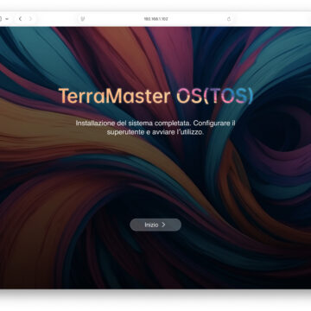The width and height of the screenshot is (311, 311).
Task: Open the sidebar dropdown arrow in the browser toolbar
Action: (x=7, y=19)
